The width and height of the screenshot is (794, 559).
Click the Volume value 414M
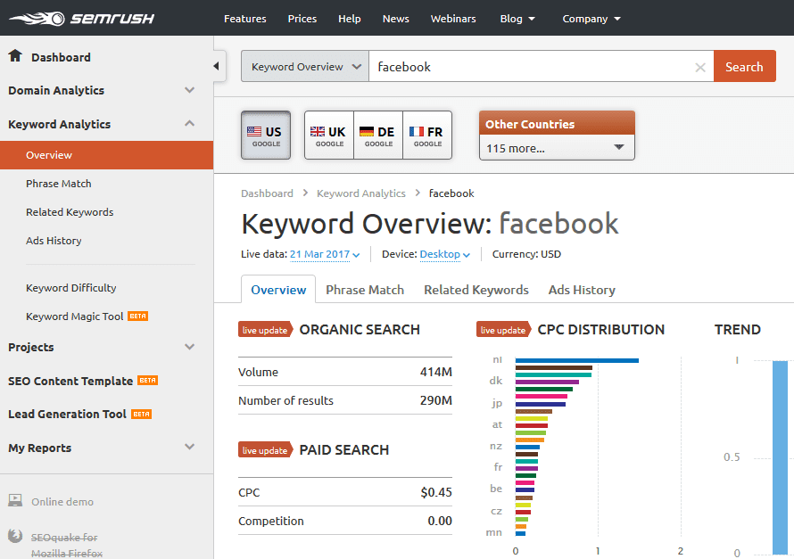[x=435, y=372]
